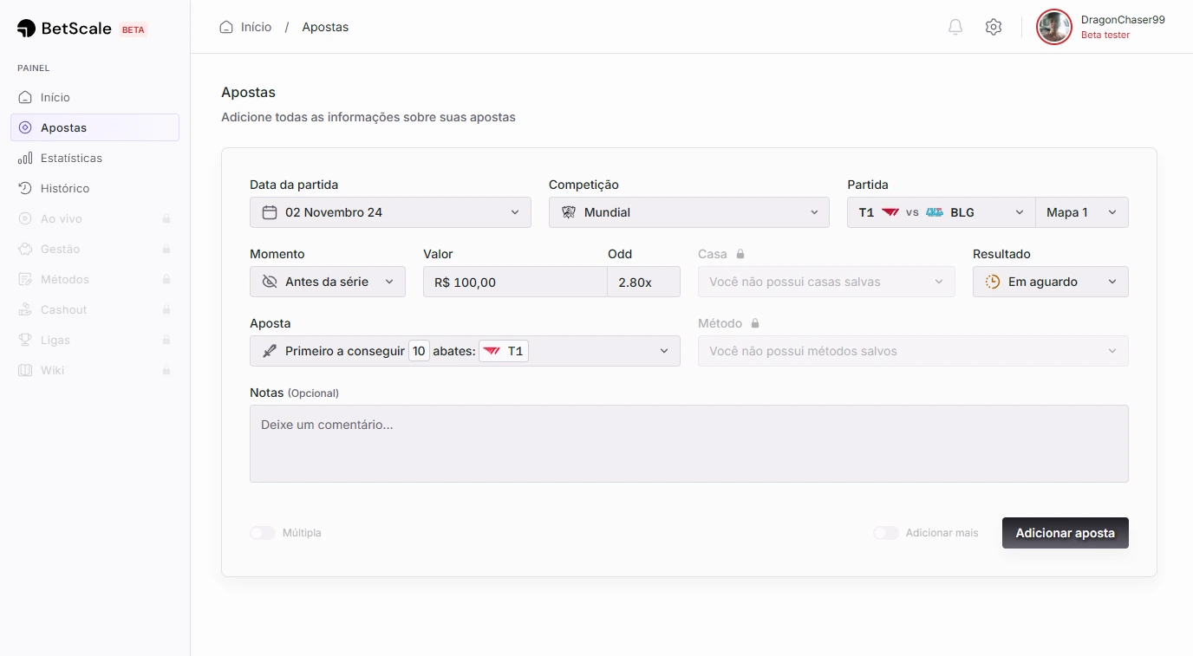This screenshot has height=656, width=1193.
Task: Select Apostas in the sidebar menu
Action: tap(64, 127)
